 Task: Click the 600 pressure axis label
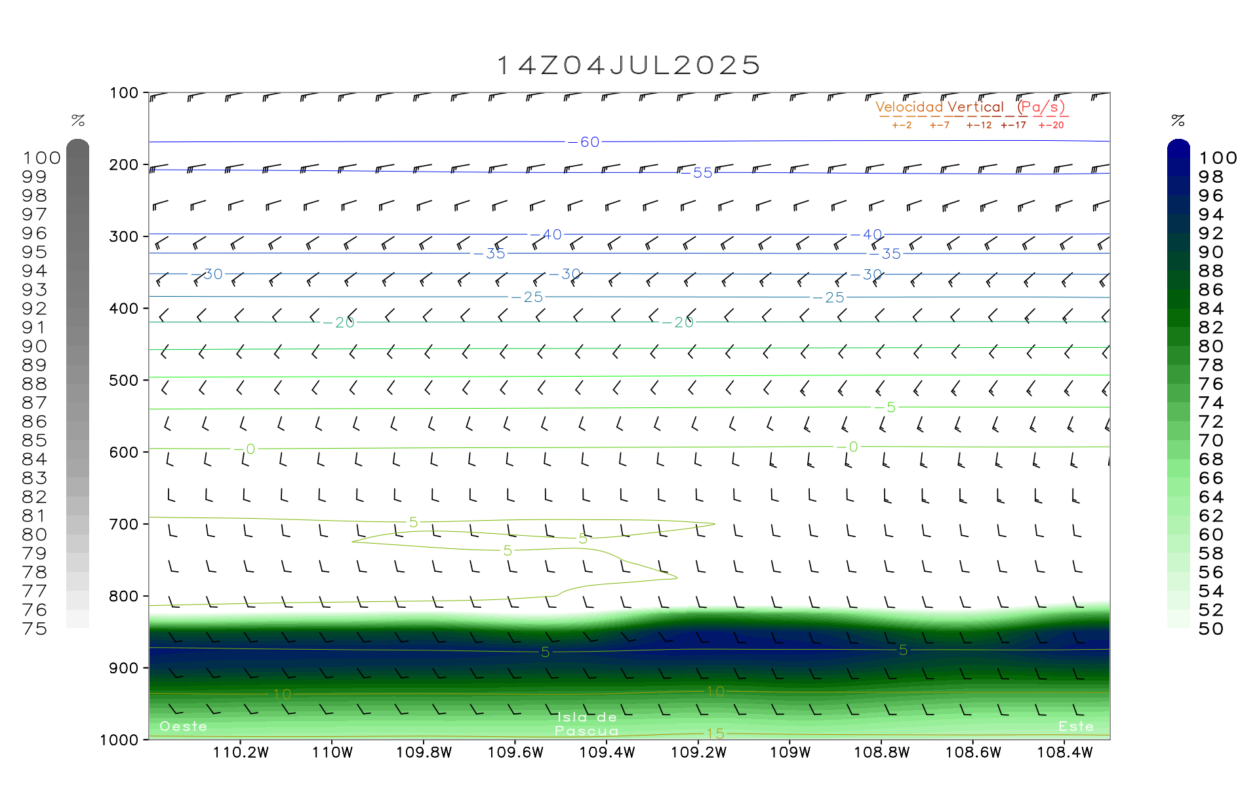coord(124,453)
